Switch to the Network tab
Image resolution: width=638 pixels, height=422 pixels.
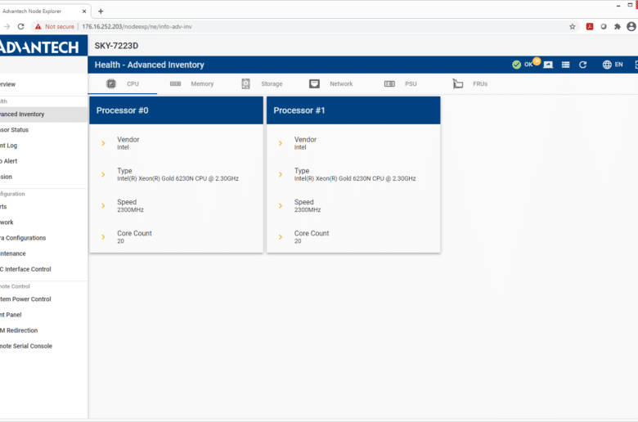coord(330,84)
